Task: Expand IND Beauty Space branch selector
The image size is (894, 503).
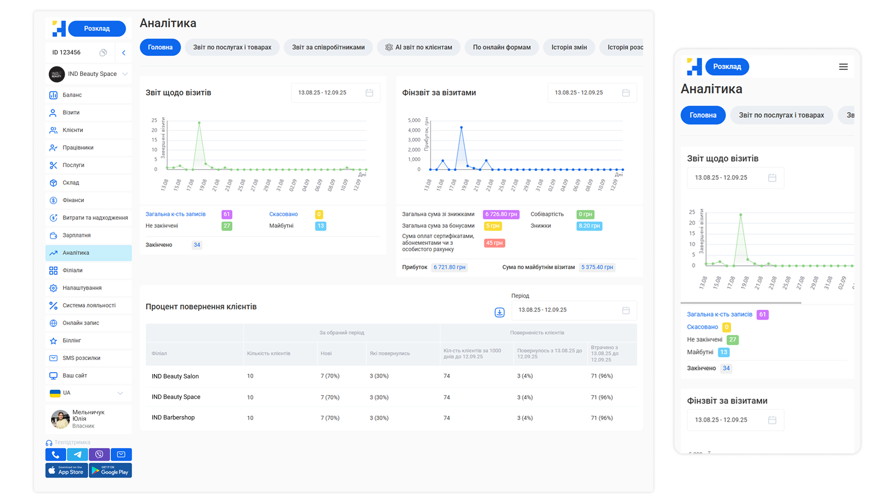Action: (x=125, y=74)
